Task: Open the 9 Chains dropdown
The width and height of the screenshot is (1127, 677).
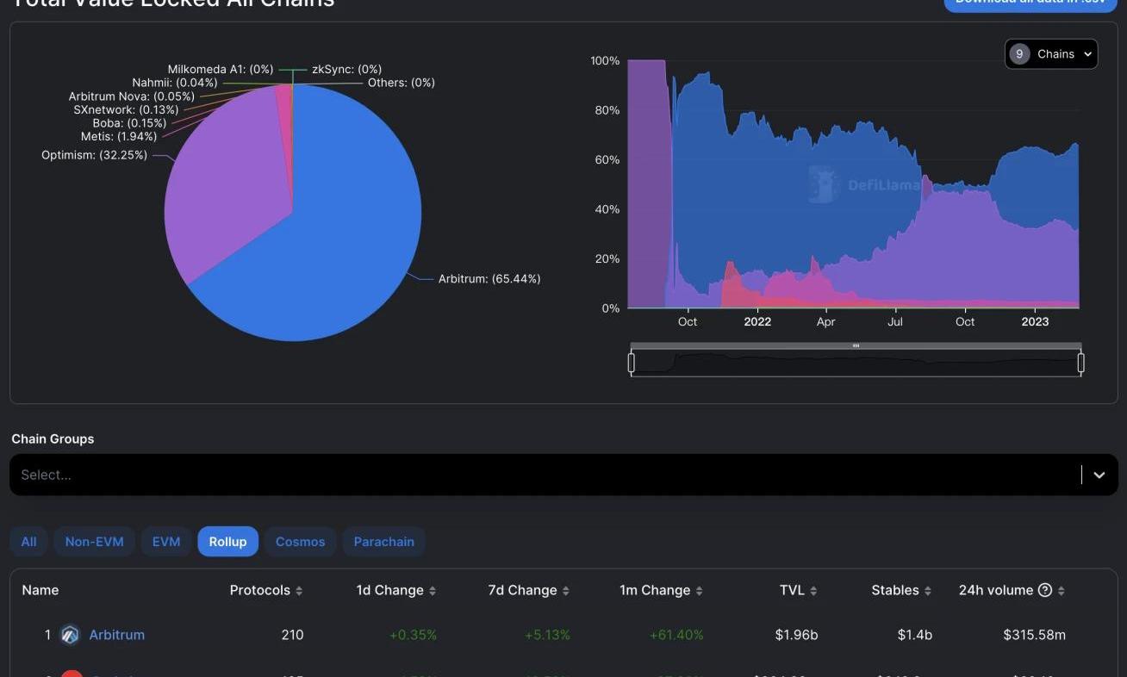Action: pos(1051,54)
